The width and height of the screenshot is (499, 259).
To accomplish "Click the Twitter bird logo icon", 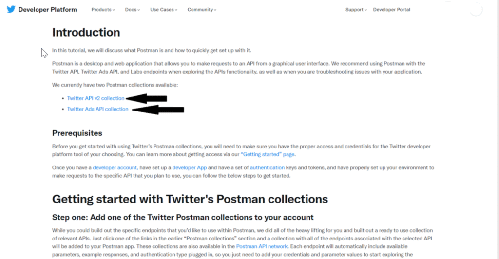I will [11, 9].
